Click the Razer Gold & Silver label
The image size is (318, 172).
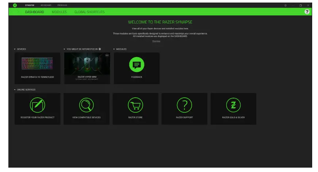tap(233, 117)
